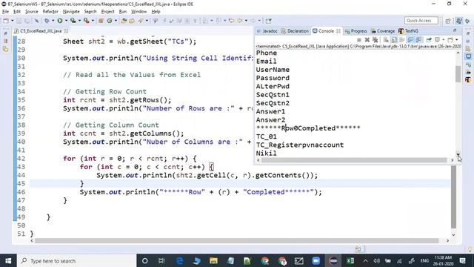Toggle Scroll Lock in Console toolbar
Image resolution: width=474 pixels, height=267 pixels.
pyautogui.click(x=394, y=39)
